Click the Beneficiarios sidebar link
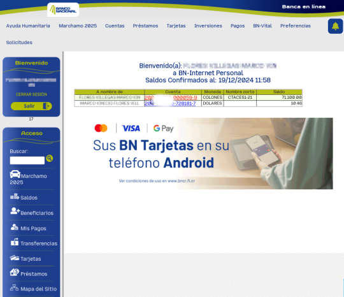This screenshot has height=297, width=344. point(37,213)
